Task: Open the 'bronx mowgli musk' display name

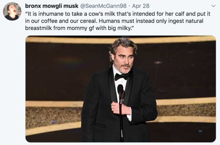Action: point(52,6)
